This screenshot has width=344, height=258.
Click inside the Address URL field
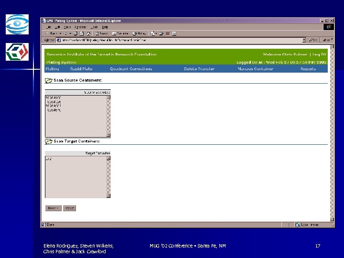182,40
